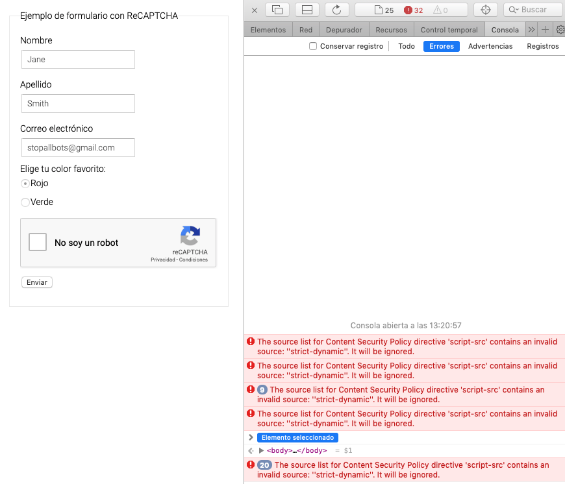The height and width of the screenshot is (484, 565).
Task: Check the No soy un robot box
Action: tap(37, 242)
